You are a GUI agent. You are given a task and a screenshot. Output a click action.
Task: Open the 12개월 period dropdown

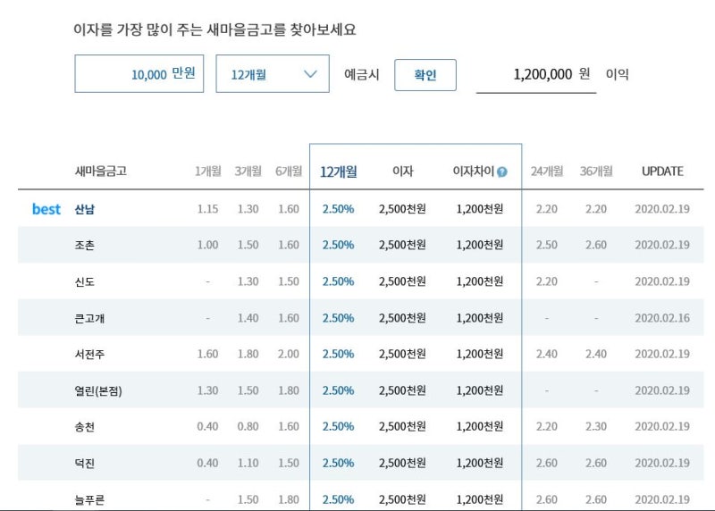click(273, 74)
